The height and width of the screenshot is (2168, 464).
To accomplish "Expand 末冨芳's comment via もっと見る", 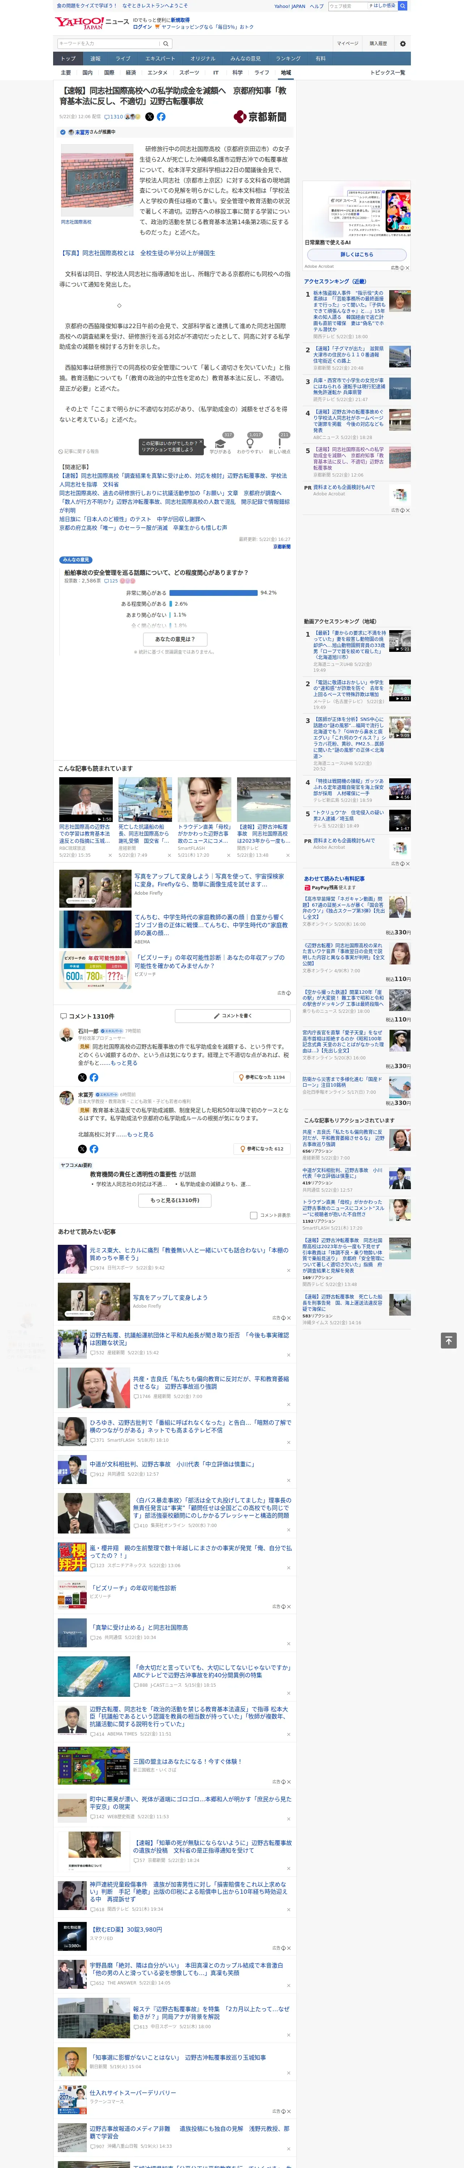I will pos(141,1135).
